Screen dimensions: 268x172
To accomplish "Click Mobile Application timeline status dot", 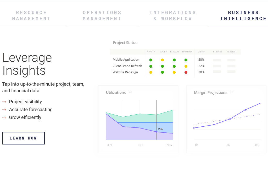I will pyautogui.click(x=186, y=60).
